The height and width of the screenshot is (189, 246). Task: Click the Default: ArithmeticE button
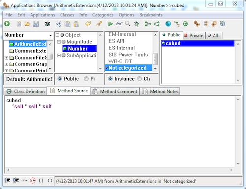29,79
